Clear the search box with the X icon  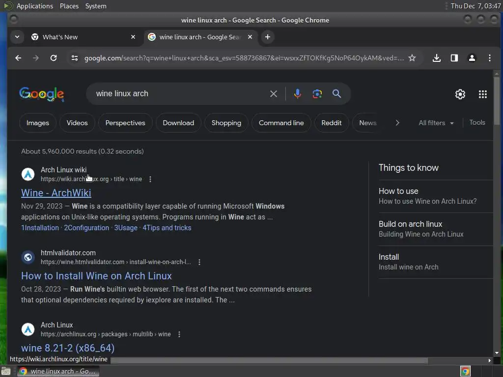[273, 94]
